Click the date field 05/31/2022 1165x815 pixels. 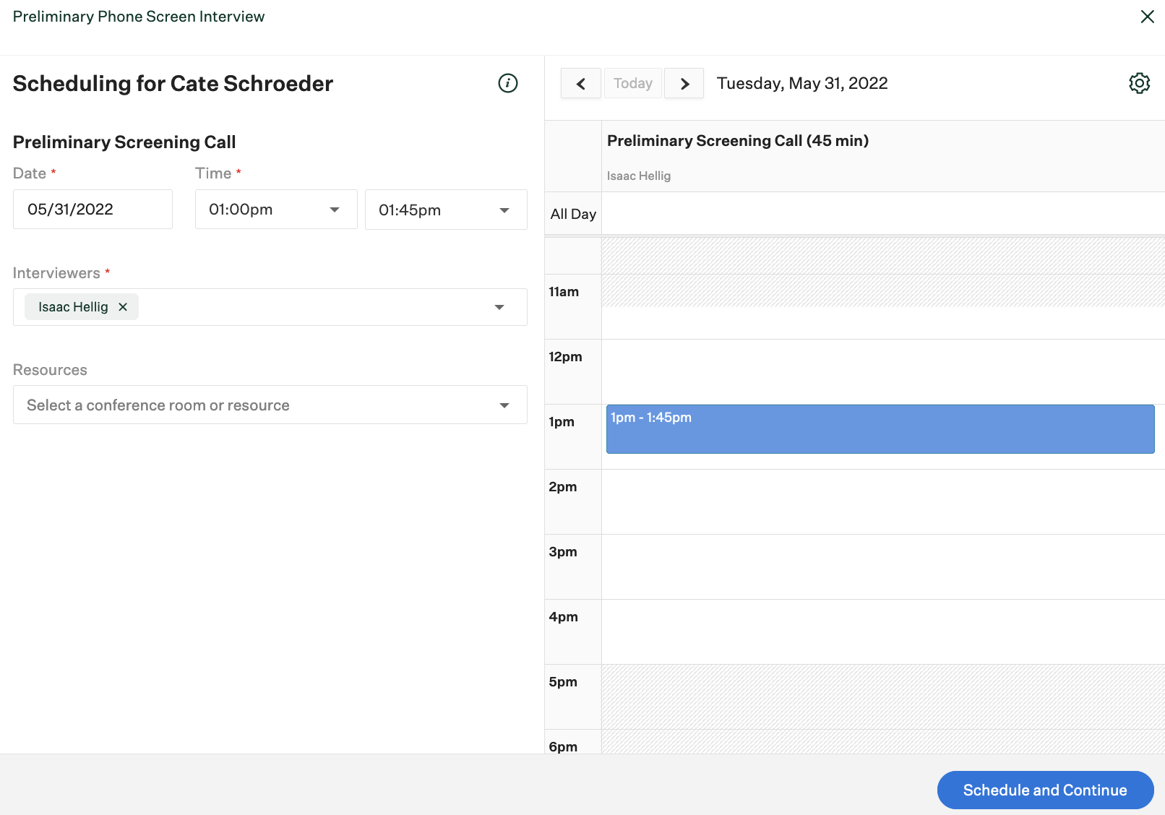point(93,210)
